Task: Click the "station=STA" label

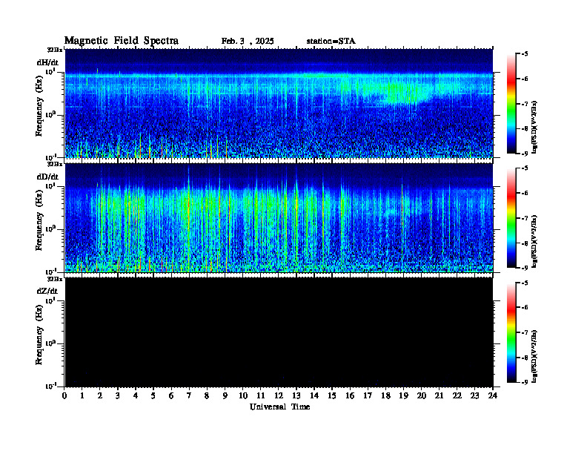Action: point(331,41)
